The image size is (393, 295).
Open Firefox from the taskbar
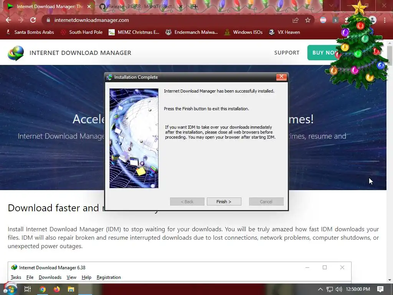[x=57, y=289]
